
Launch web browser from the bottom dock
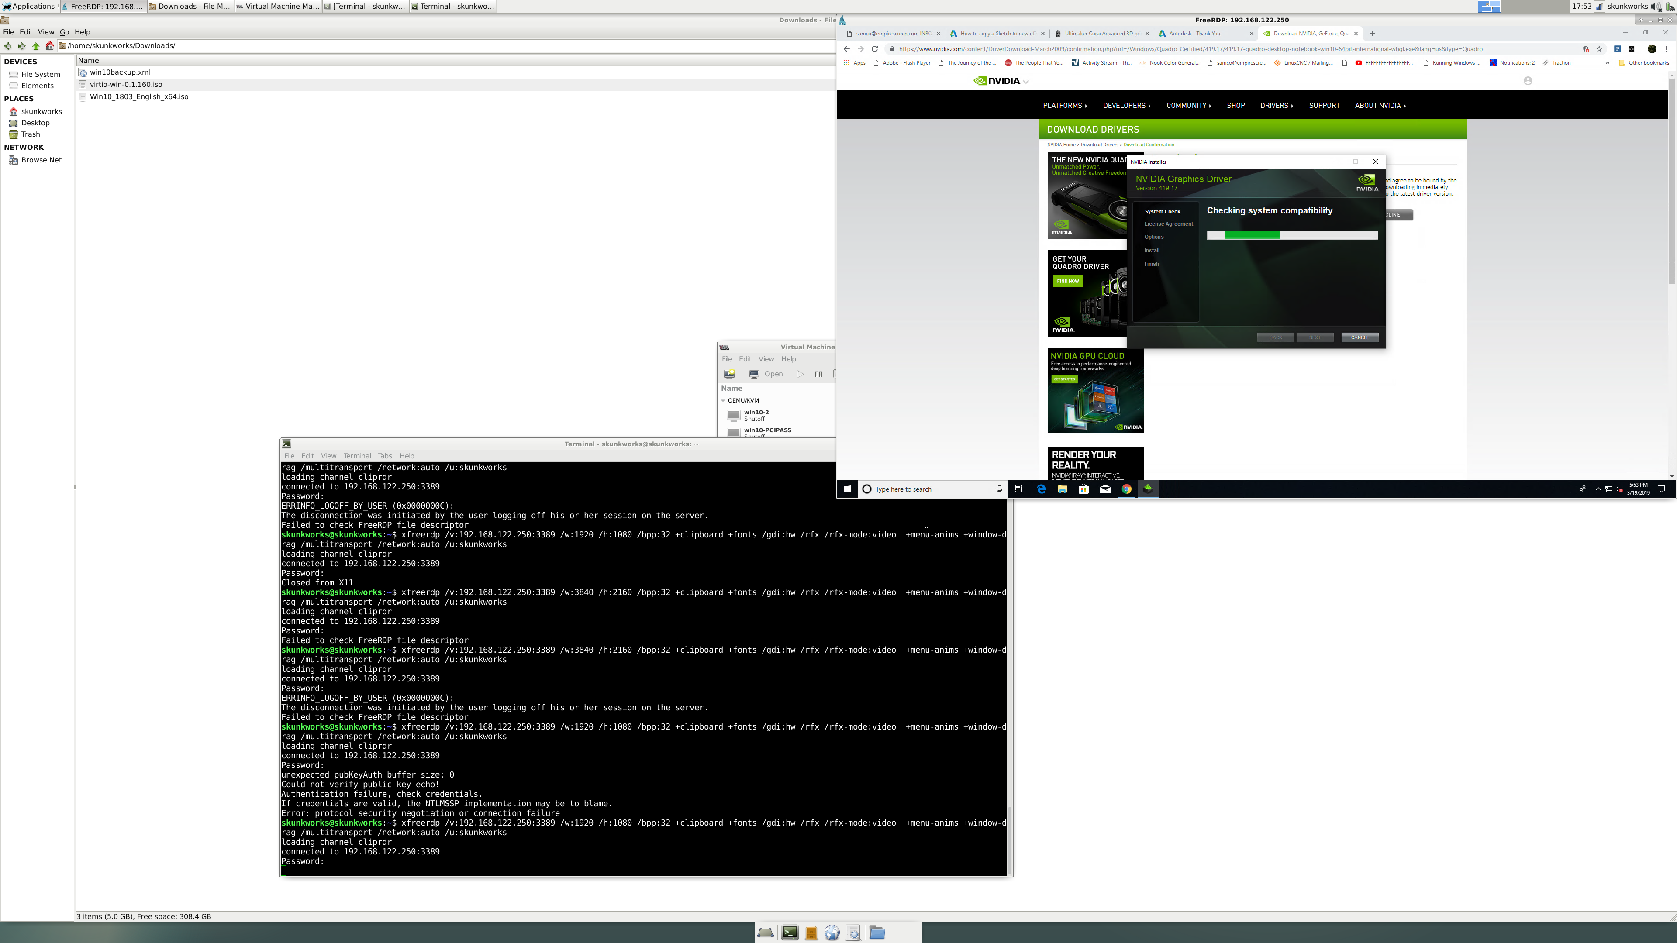coord(832,933)
